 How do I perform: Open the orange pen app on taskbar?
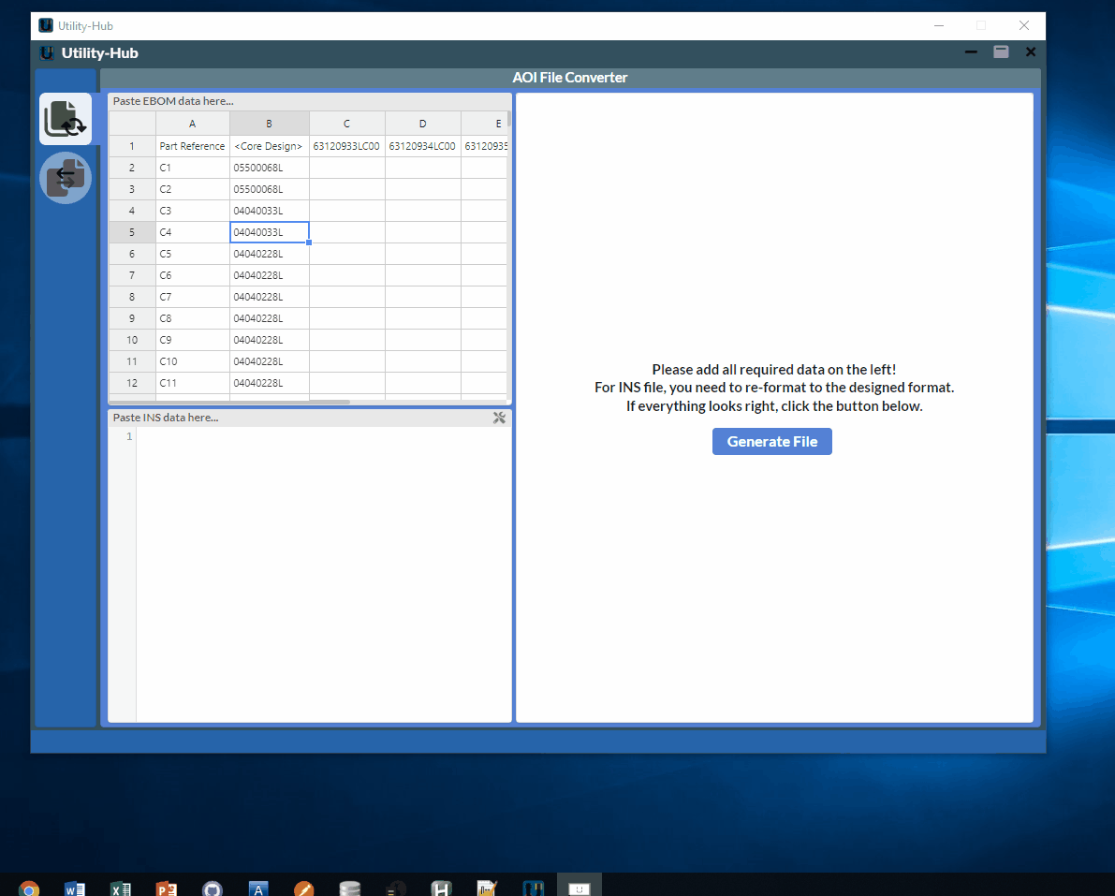click(x=303, y=889)
